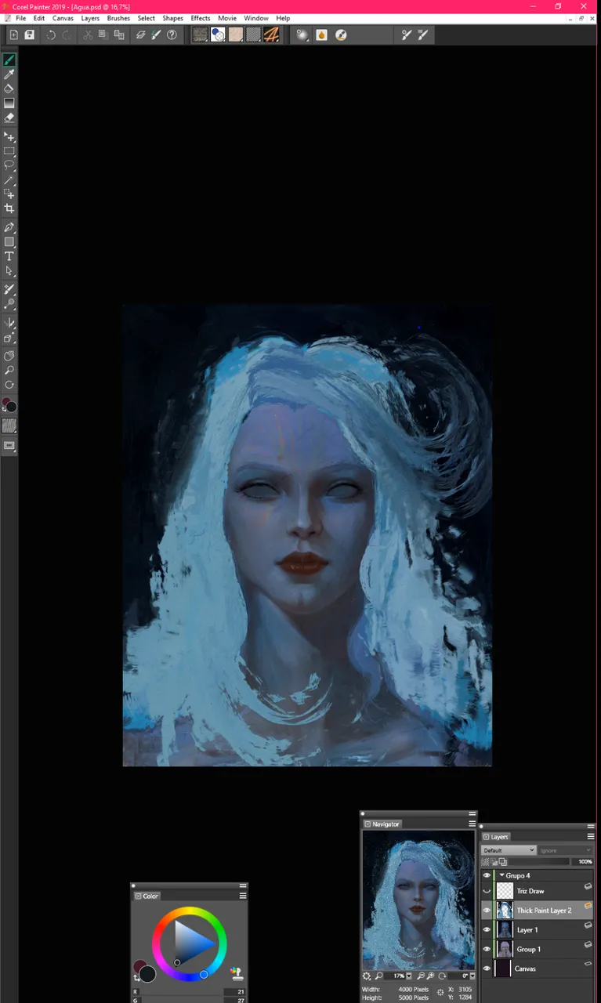601x1003 pixels.
Task: Select the Dropper tool
Action: coord(9,74)
